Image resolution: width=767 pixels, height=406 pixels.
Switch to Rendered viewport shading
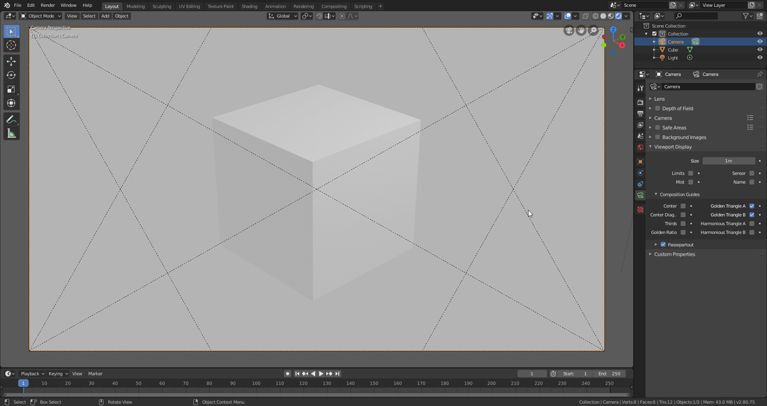[x=618, y=15]
